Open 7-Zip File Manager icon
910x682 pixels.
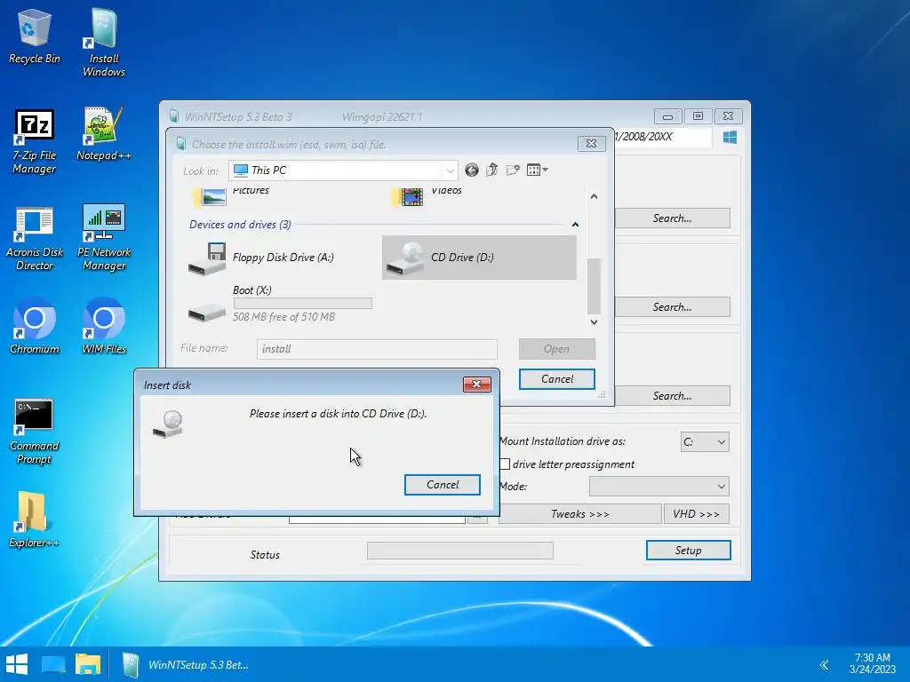tap(35, 141)
